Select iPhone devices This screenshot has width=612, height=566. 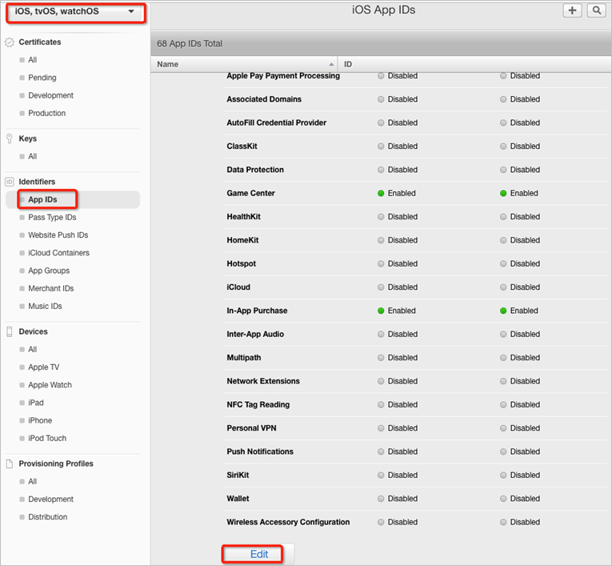tap(40, 420)
